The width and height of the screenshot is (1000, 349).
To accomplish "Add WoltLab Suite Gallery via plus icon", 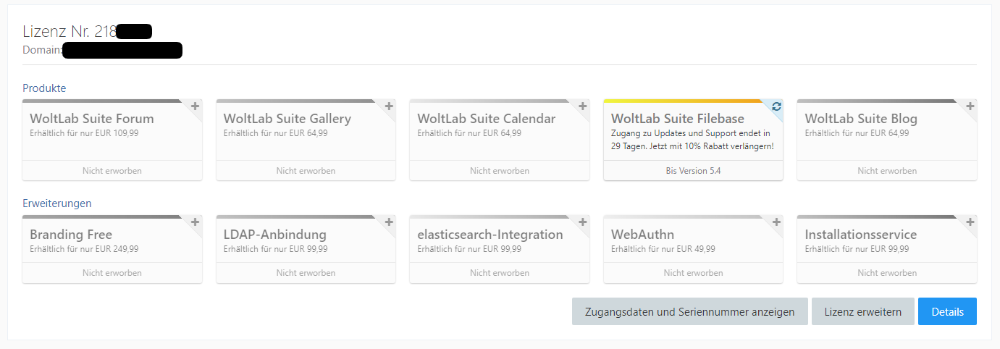I will pos(389,107).
